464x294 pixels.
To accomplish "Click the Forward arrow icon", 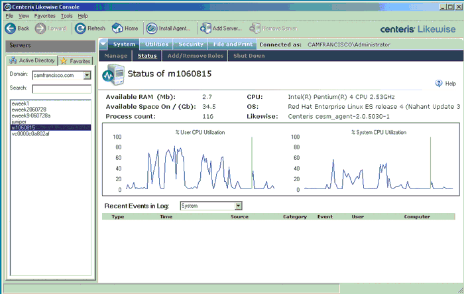I will tap(40, 29).
